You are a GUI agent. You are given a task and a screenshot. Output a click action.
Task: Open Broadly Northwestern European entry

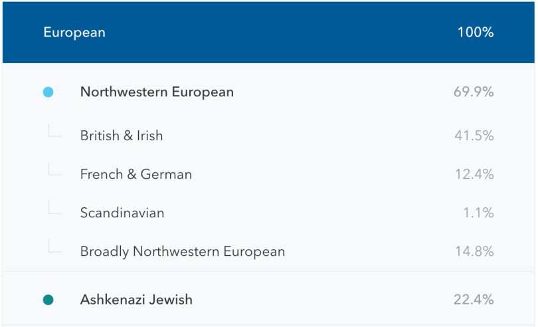(x=183, y=252)
